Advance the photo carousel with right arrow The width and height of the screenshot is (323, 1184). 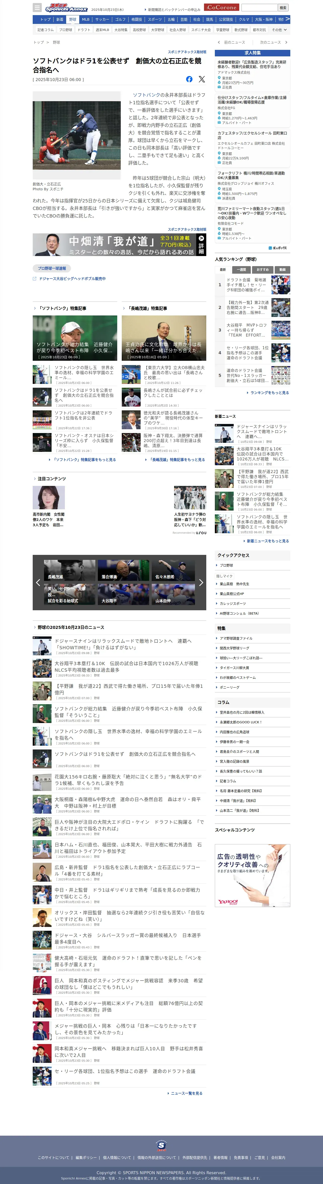(x=201, y=582)
